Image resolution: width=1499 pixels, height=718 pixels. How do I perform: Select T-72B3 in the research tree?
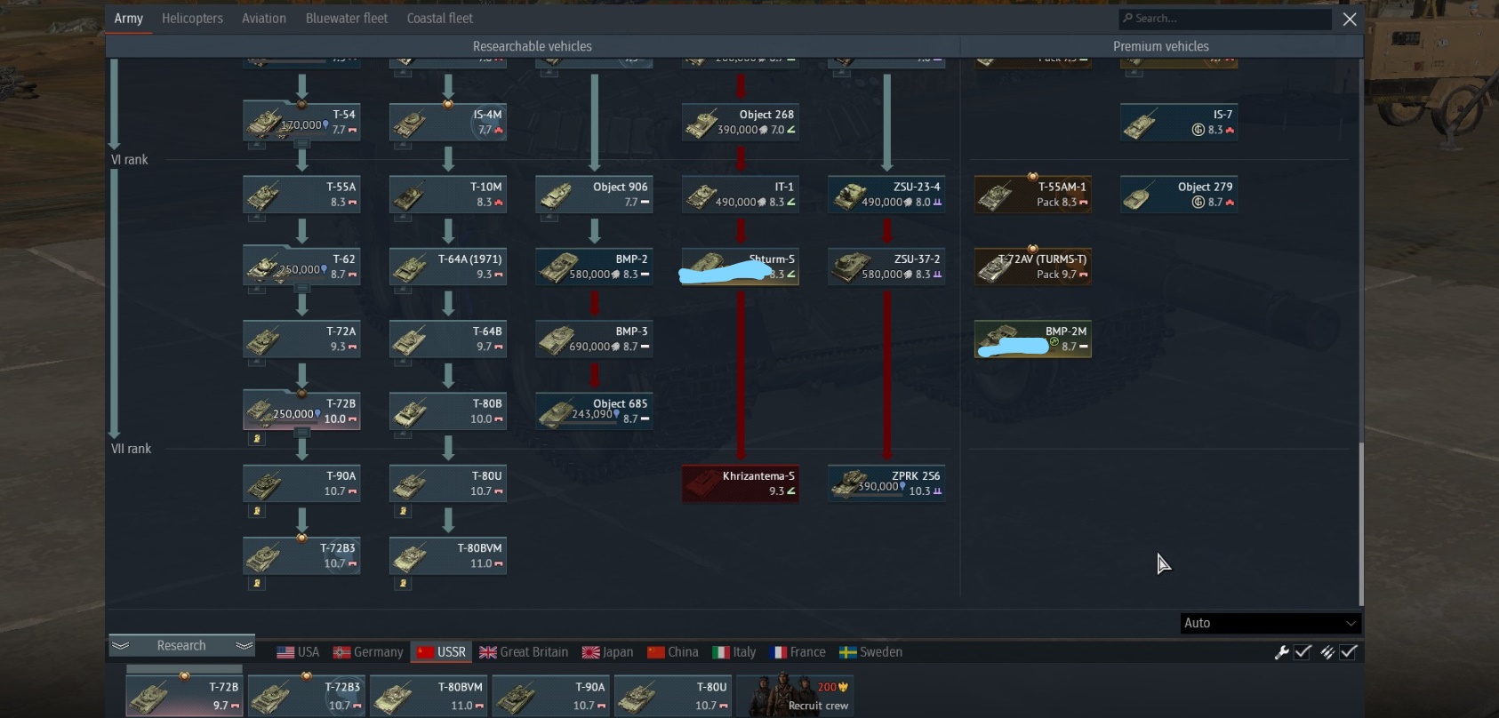pos(301,555)
